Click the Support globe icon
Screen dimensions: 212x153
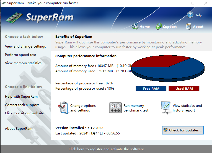[x=159, y=27]
